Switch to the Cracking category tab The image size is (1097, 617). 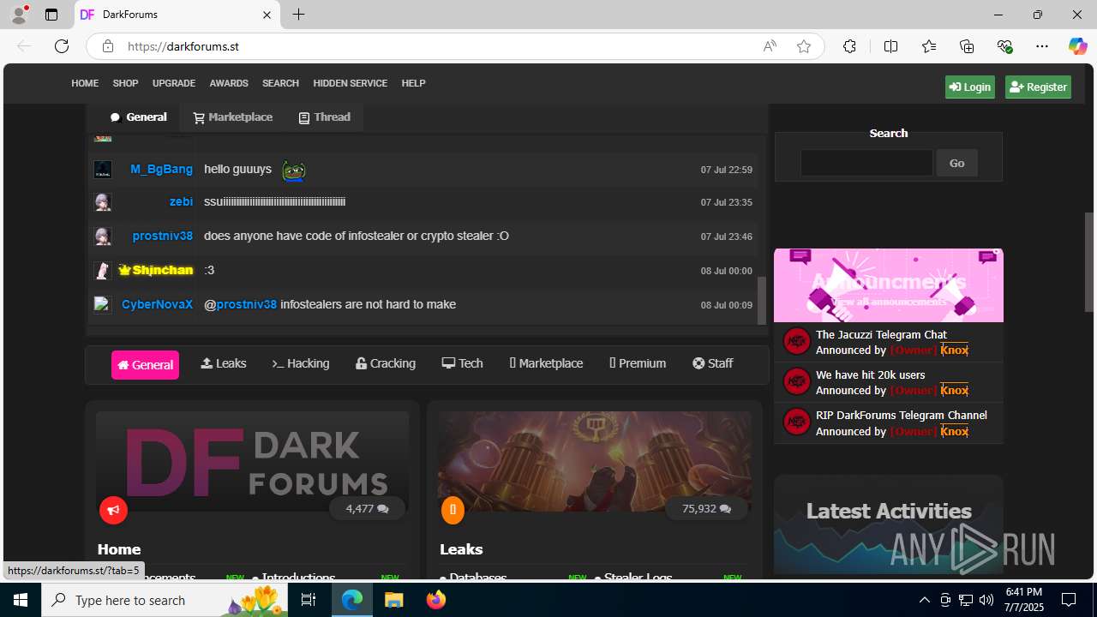pos(386,363)
